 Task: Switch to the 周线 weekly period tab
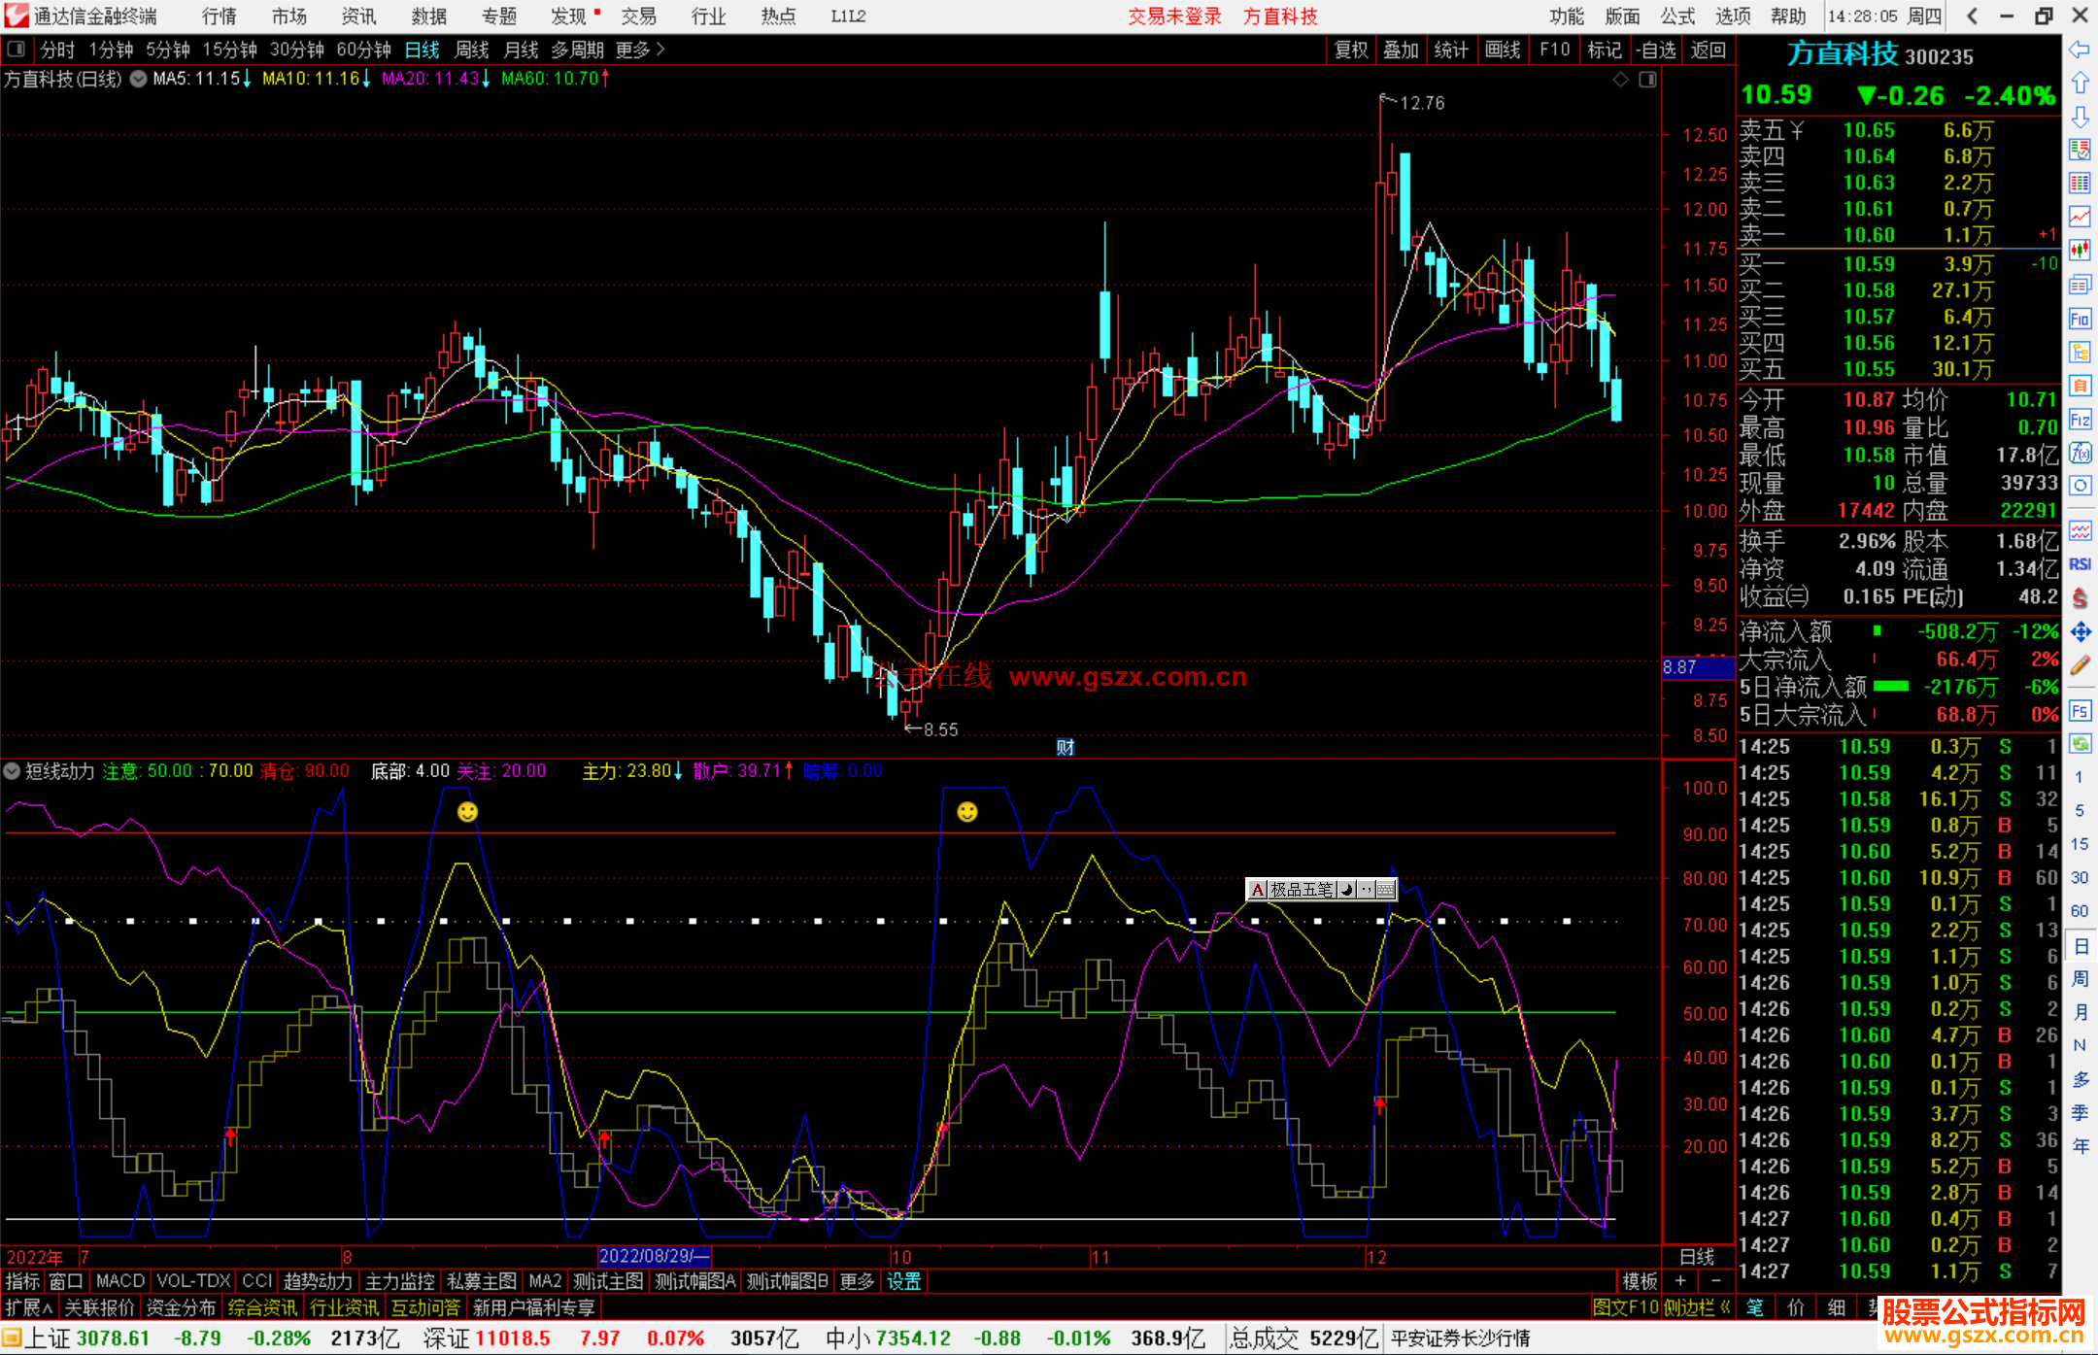click(x=472, y=50)
